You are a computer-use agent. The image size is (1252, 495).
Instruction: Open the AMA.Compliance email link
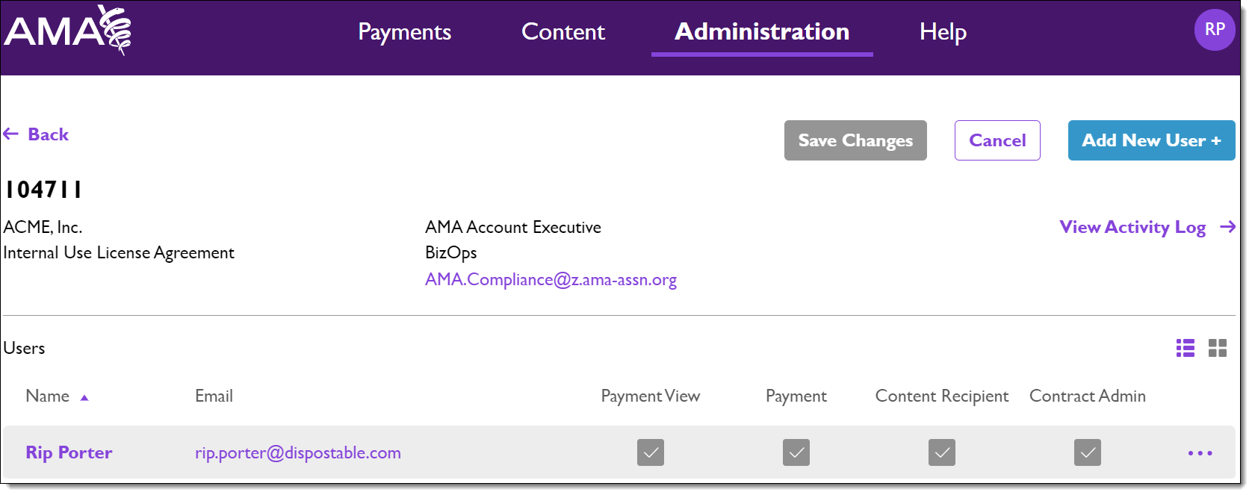[x=551, y=280]
